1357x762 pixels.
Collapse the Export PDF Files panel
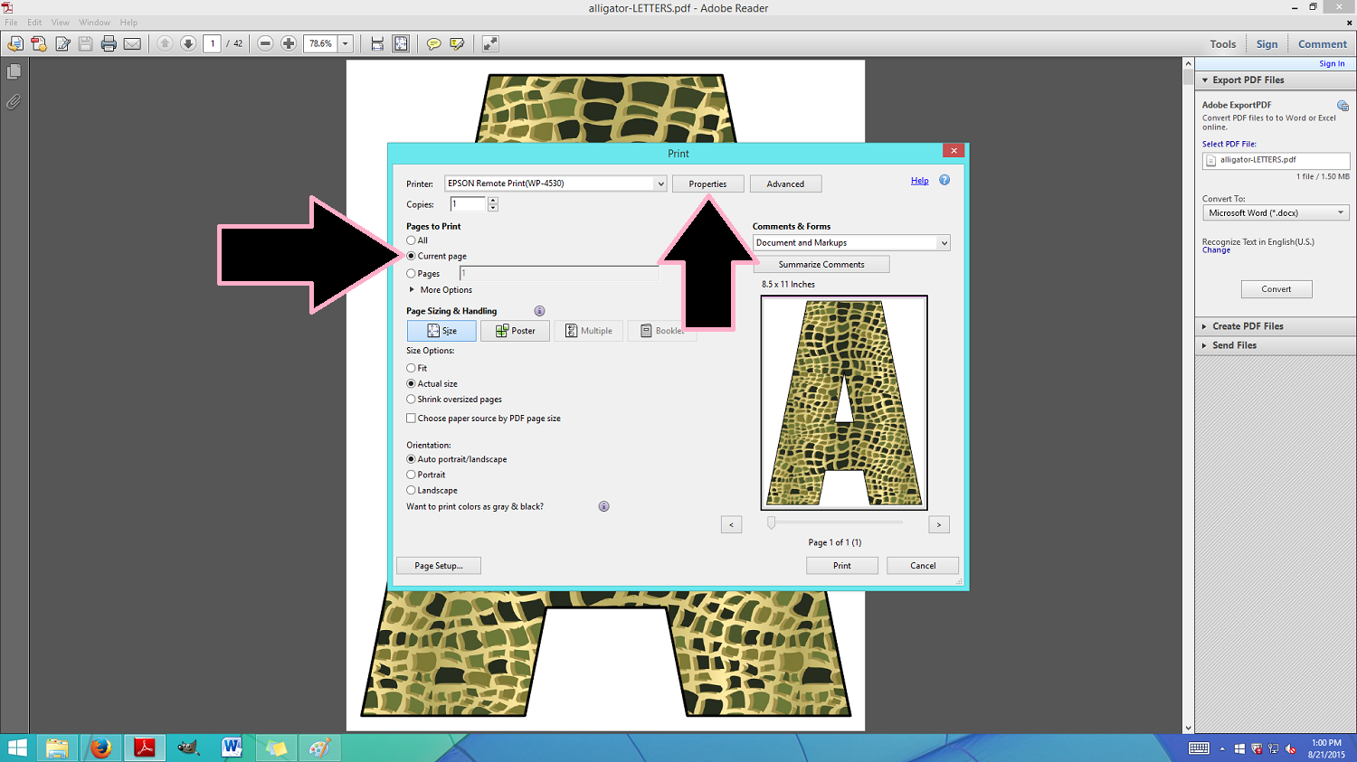pos(1205,80)
